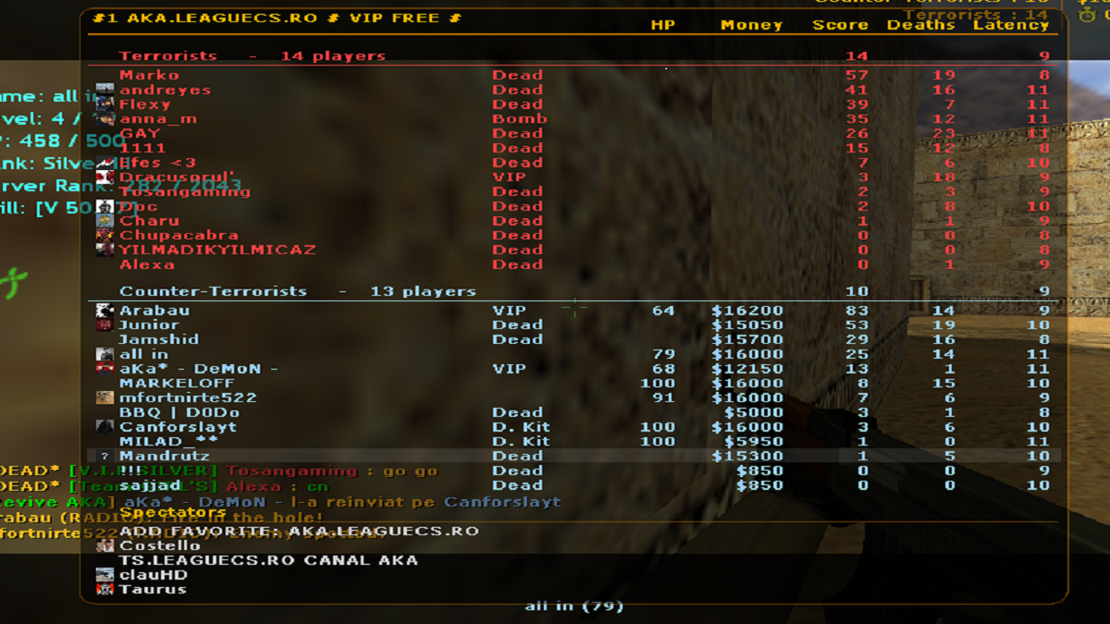Image resolution: width=1110 pixels, height=624 pixels.
Task: Click the question-mark avatar beside Mandrutz
Action: [x=105, y=457]
